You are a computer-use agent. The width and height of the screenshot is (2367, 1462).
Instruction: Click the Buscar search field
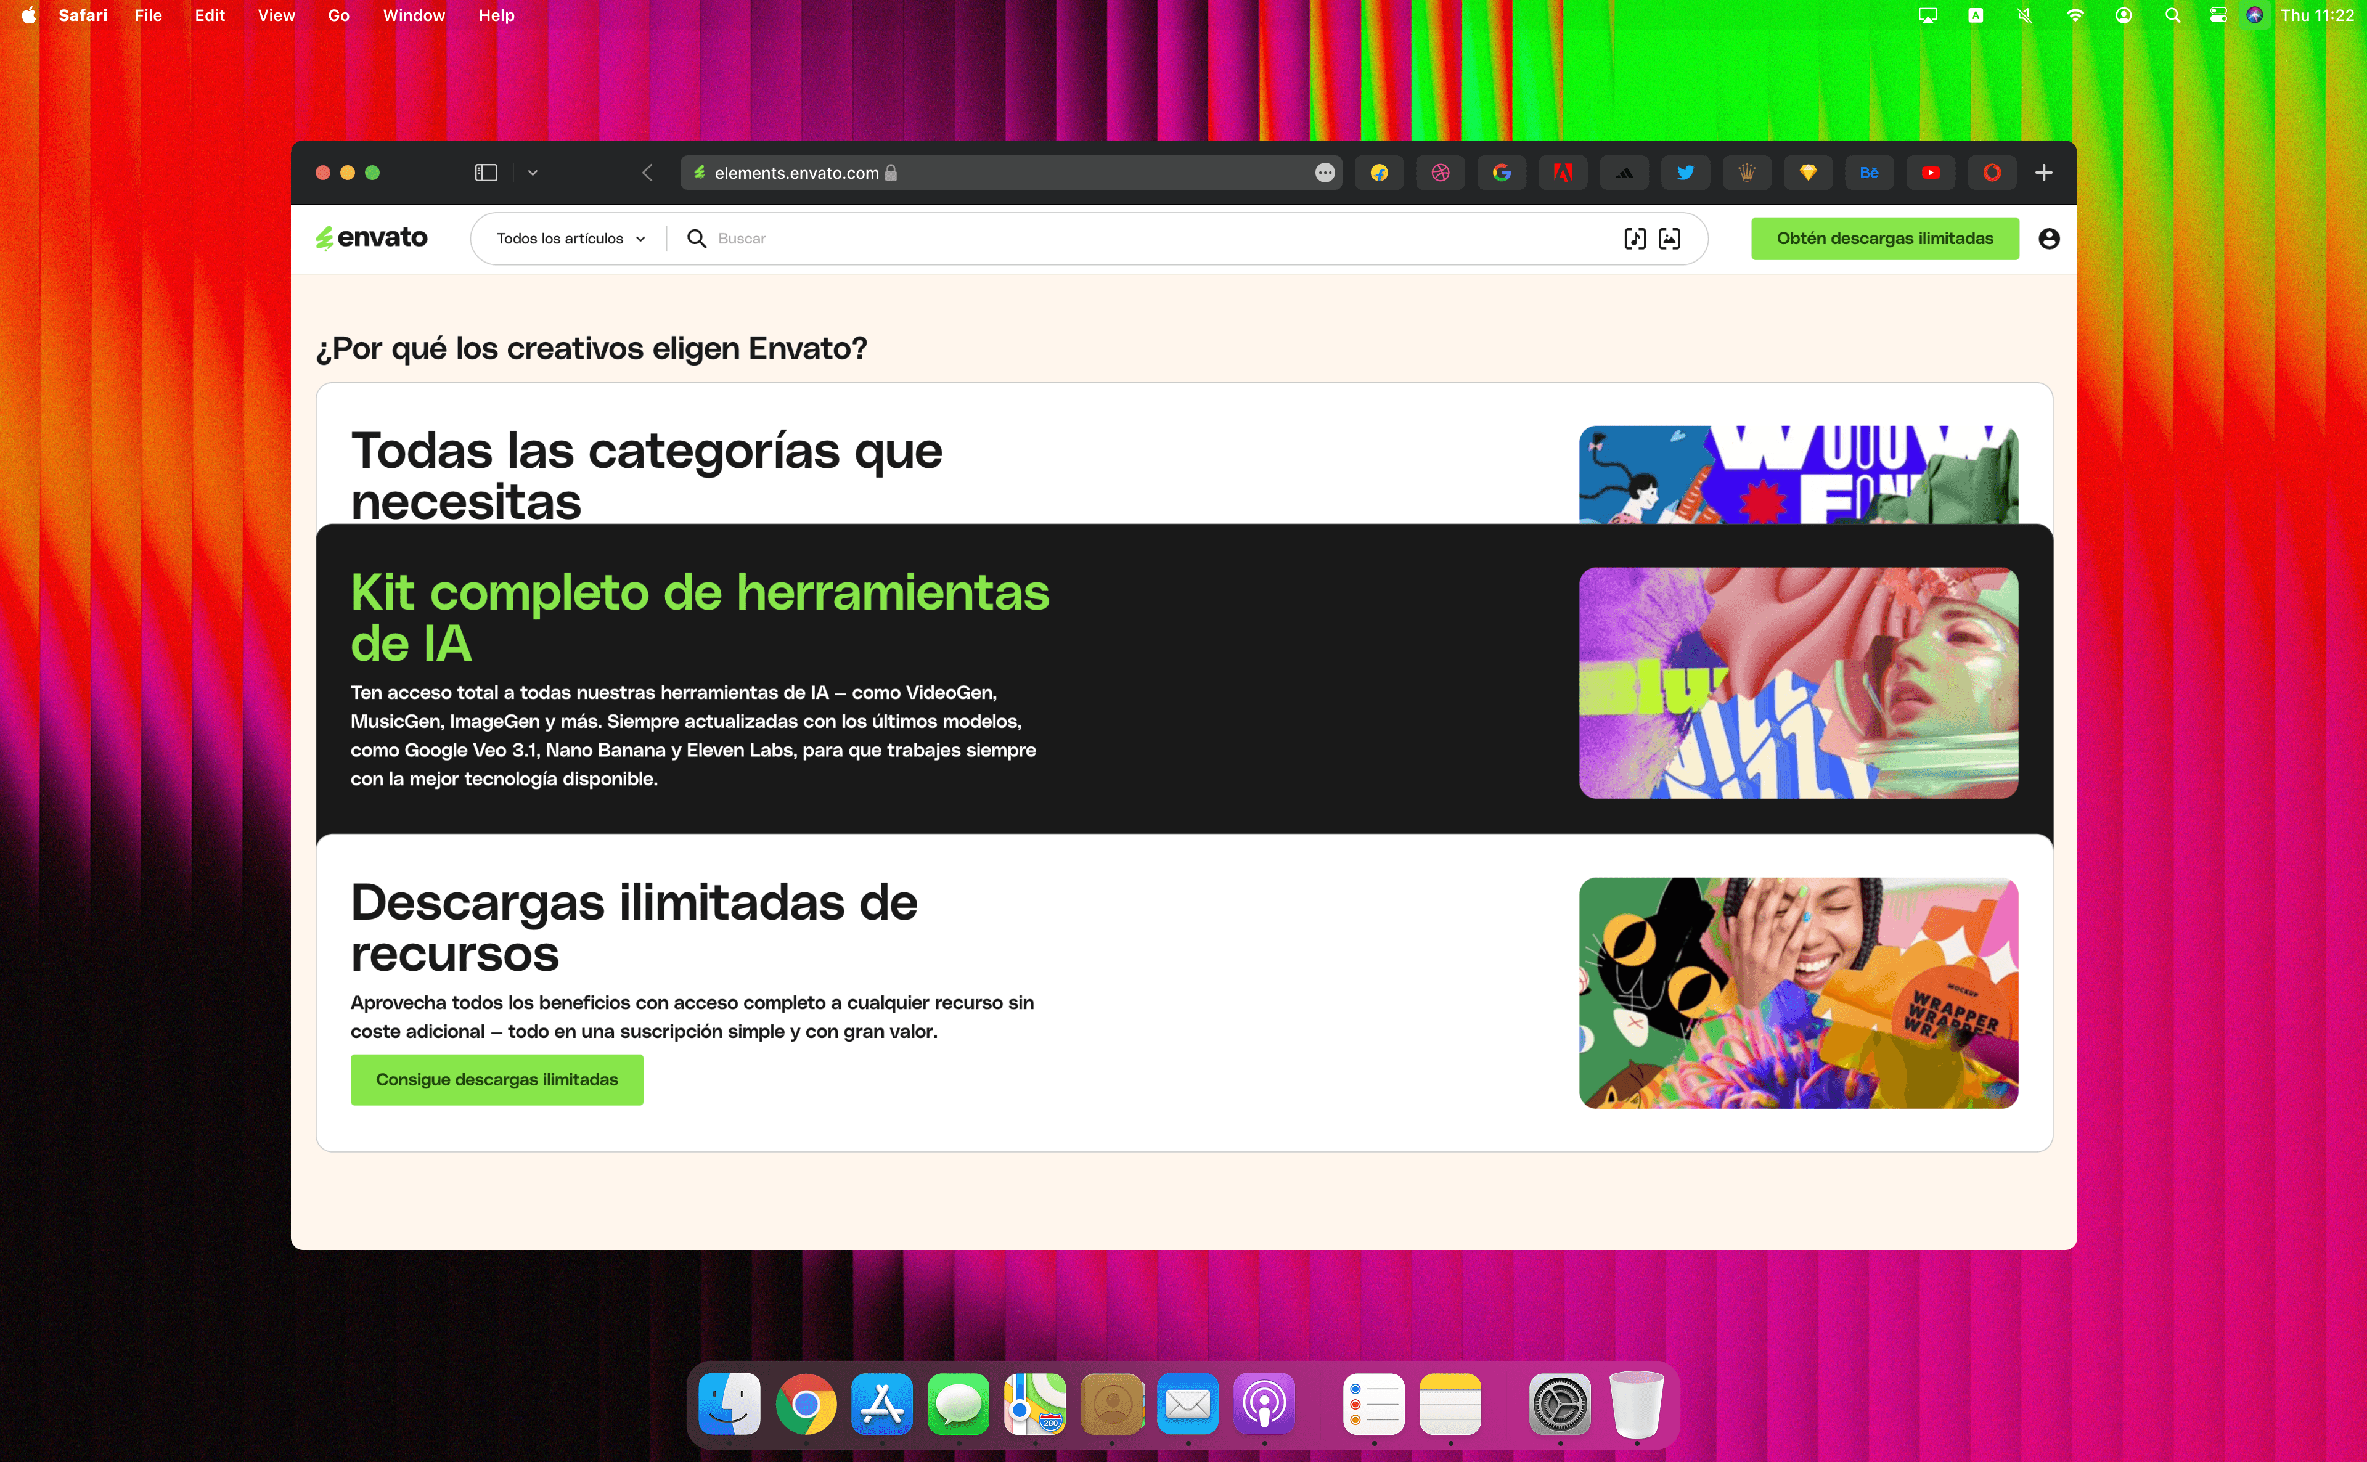tap(1160, 239)
